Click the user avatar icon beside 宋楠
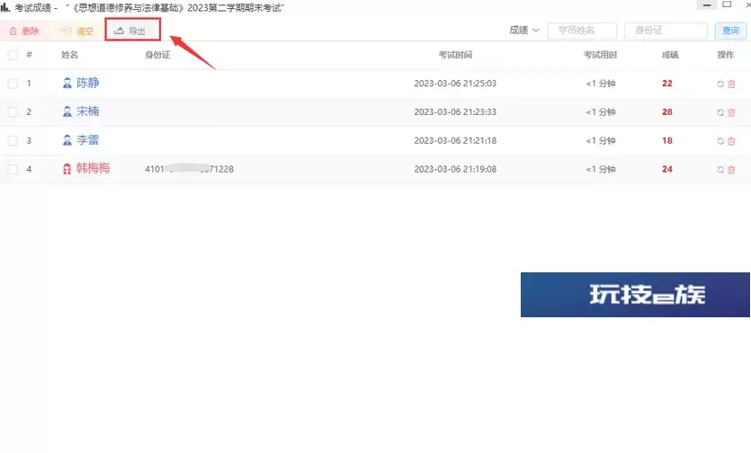The image size is (751, 453). (67, 112)
